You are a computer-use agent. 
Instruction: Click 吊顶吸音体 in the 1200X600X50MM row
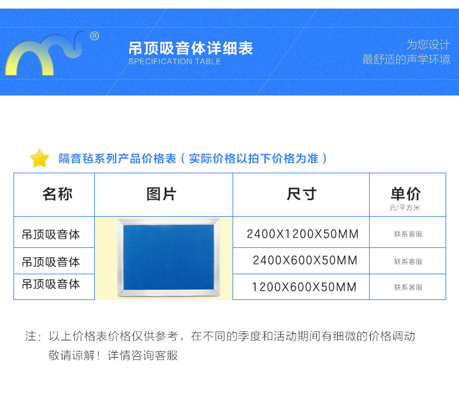51,284
